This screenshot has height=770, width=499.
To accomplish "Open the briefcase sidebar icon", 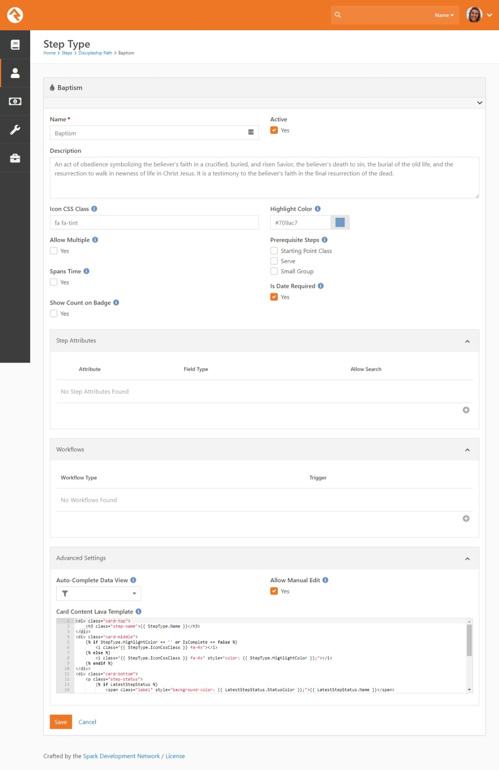I will 15,158.
